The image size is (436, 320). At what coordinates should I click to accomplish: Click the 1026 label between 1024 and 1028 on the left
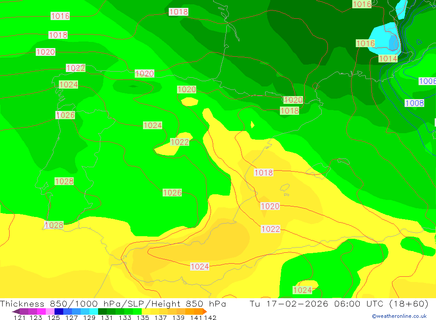coord(65,115)
